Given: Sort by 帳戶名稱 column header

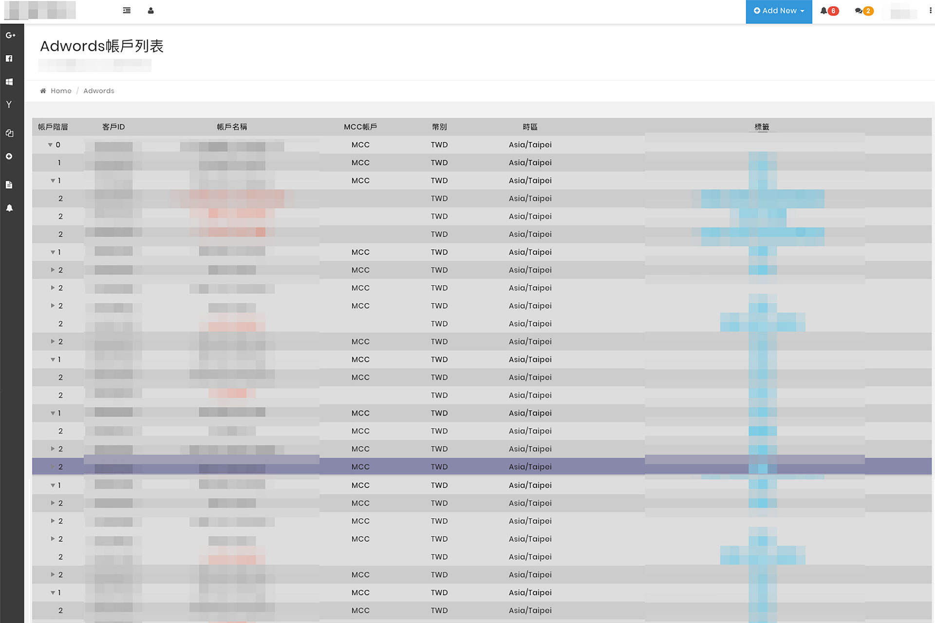Looking at the screenshot, I should (232, 127).
